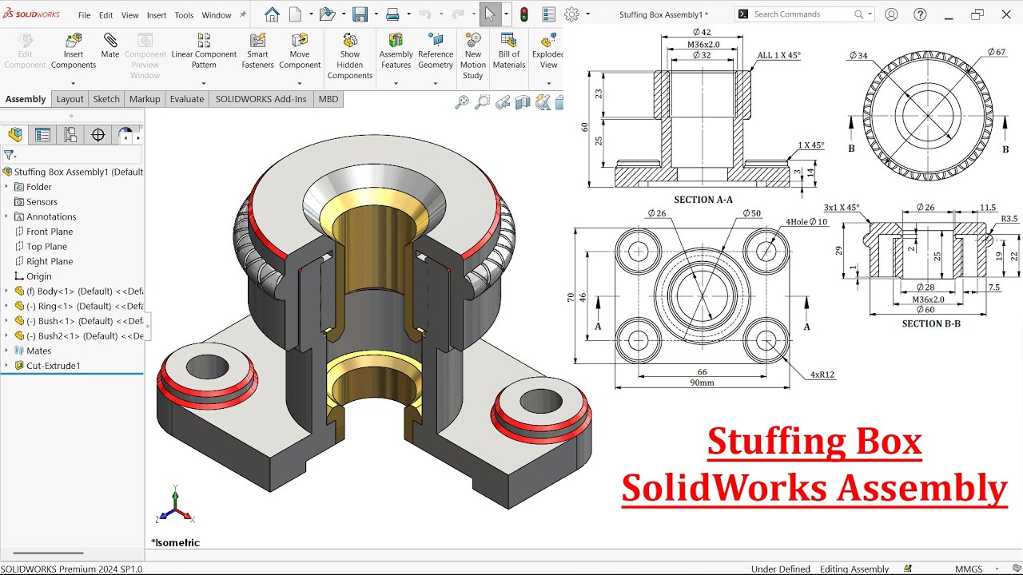Open Linear Component Pattern dropdown arrow
1023x575 pixels.
[204, 83]
